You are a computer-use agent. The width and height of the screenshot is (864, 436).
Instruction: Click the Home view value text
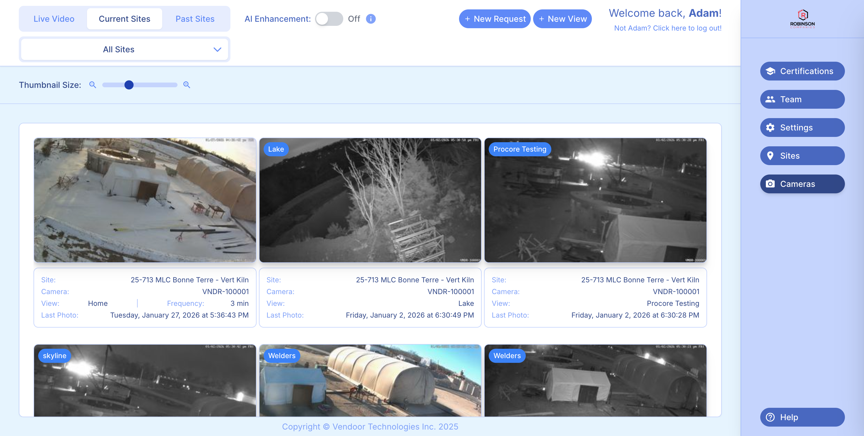pos(98,303)
